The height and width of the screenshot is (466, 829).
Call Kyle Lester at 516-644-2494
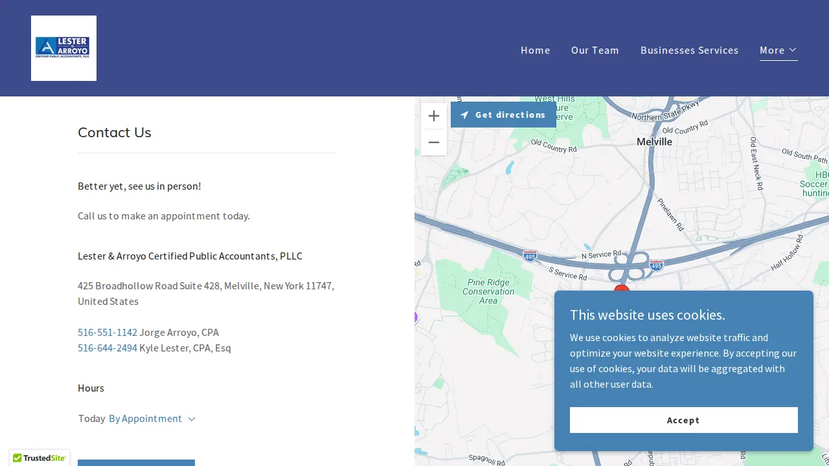click(108, 348)
